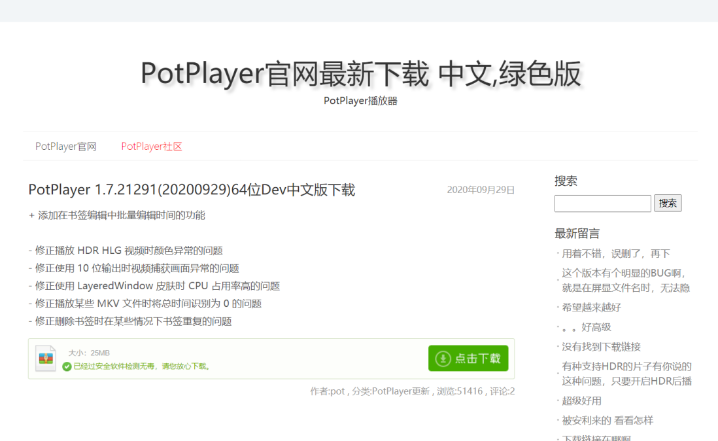Screen dimensions: 718x441
Task: Click the PotPlayer播放器 subtitle text
Action: [x=360, y=101]
